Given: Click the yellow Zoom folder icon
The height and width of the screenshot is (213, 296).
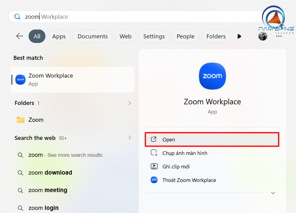Looking at the screenshot, I should [x=20, y=120].
